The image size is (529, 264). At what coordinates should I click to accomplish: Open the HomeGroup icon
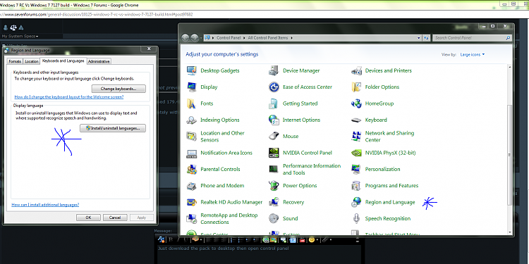[356, 103]
